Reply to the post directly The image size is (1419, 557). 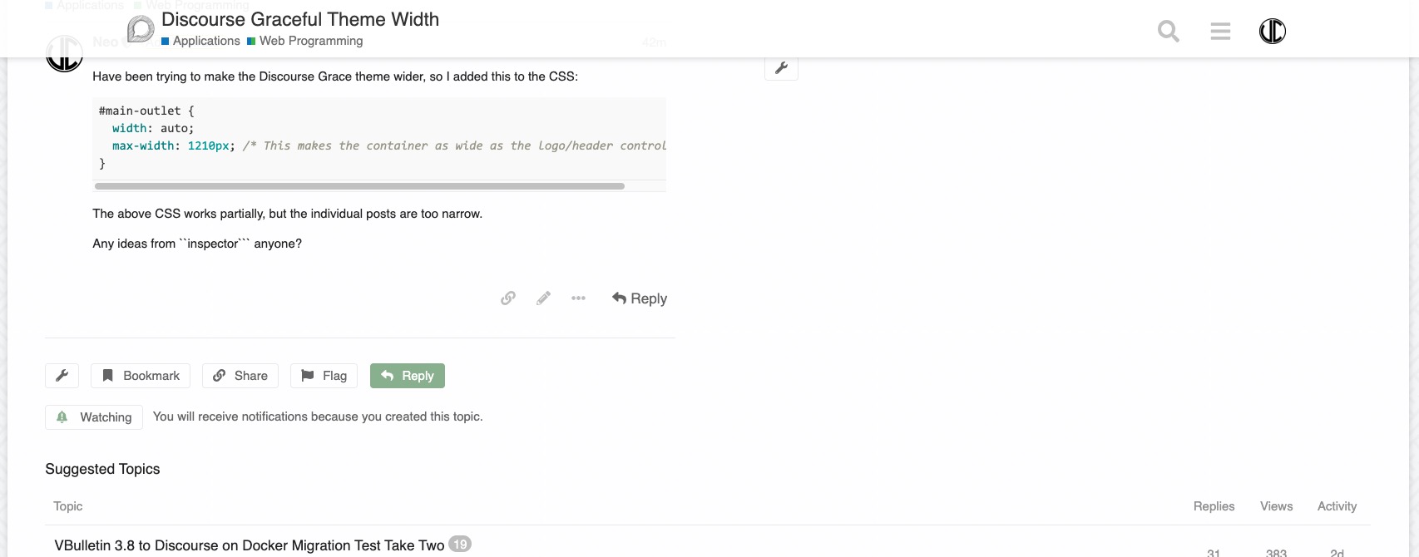(640, 298)
